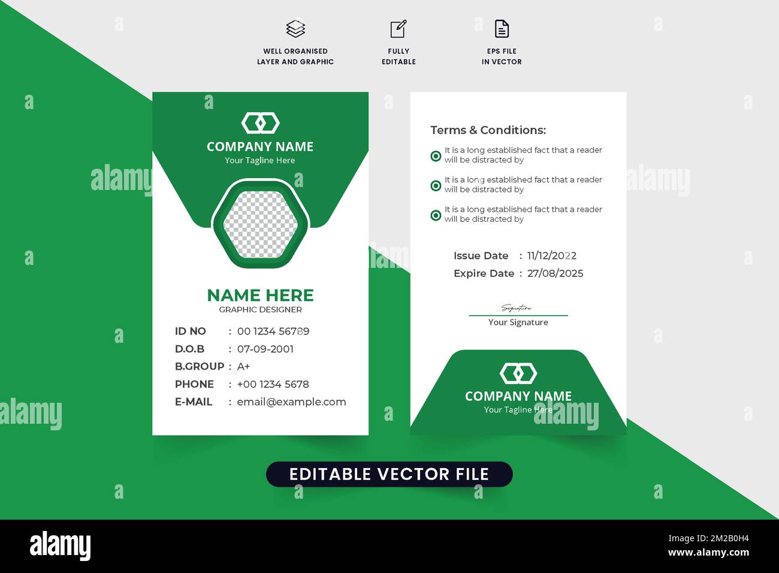
Task: Toggle the second Terms and Conditions bullet marker
Action: tap(435, 185)
